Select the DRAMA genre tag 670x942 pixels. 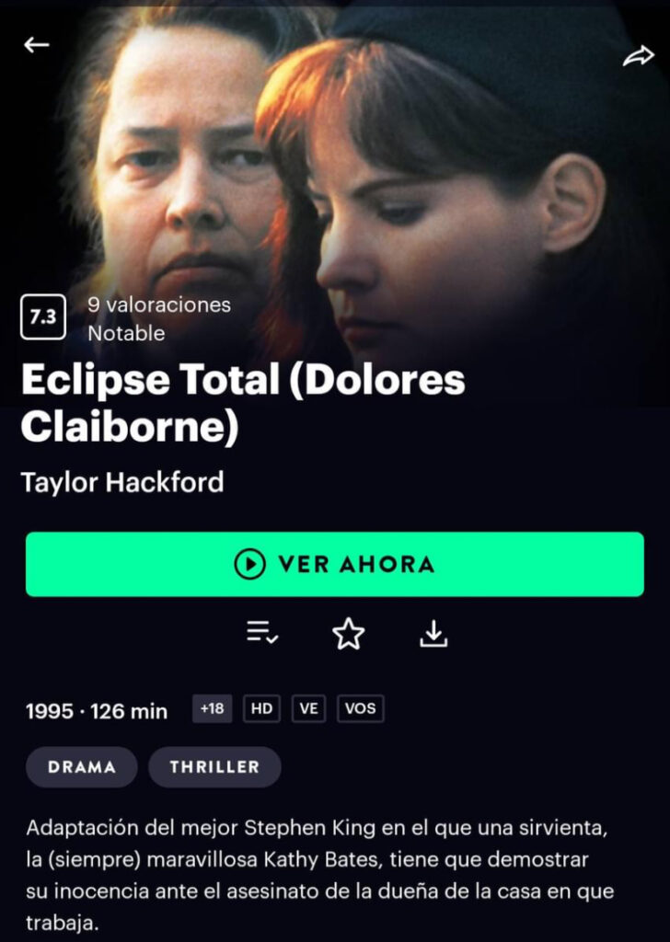click(82, 766)
